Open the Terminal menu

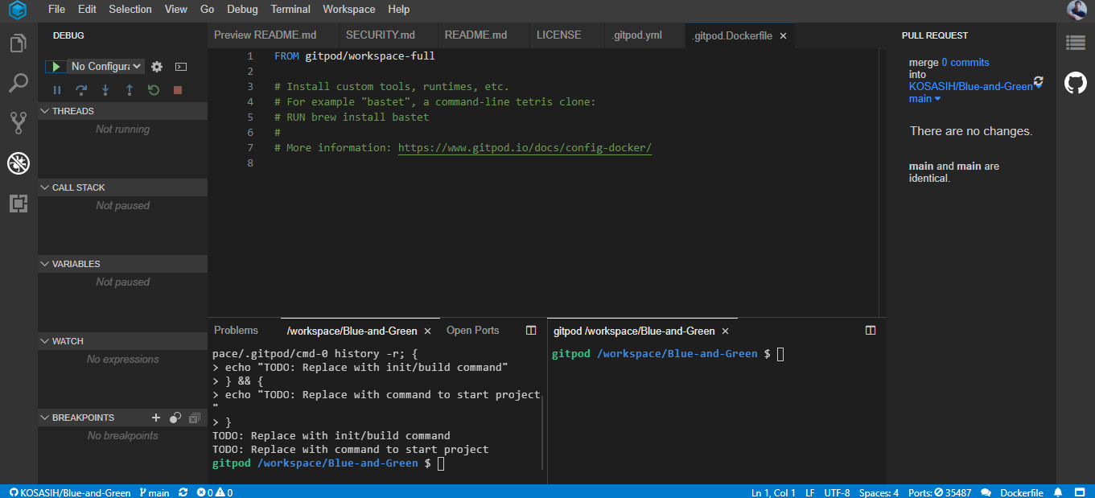tap(290, 10)
